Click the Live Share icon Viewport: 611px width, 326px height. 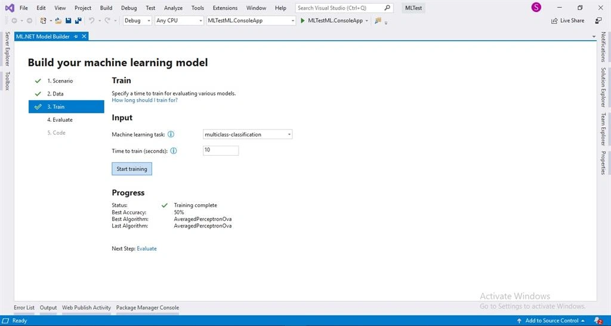pos(554,21)
